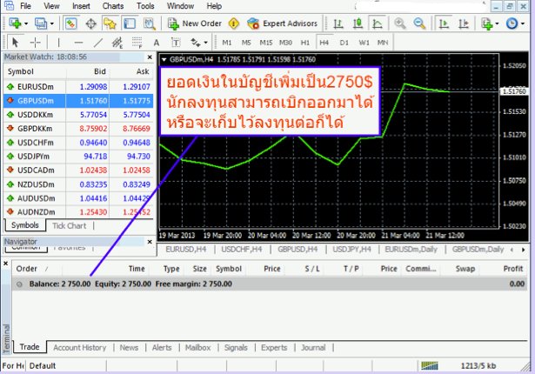
Task: Click the Periods clock icon
Action: pyautogui.click(x=512, y=23)
